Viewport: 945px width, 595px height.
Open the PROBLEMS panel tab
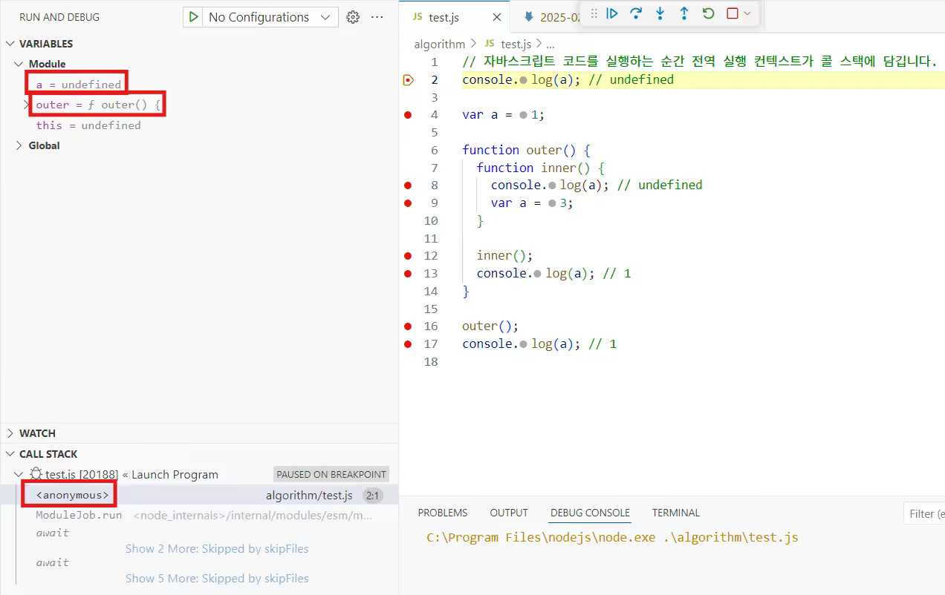(x=442, y=513)
